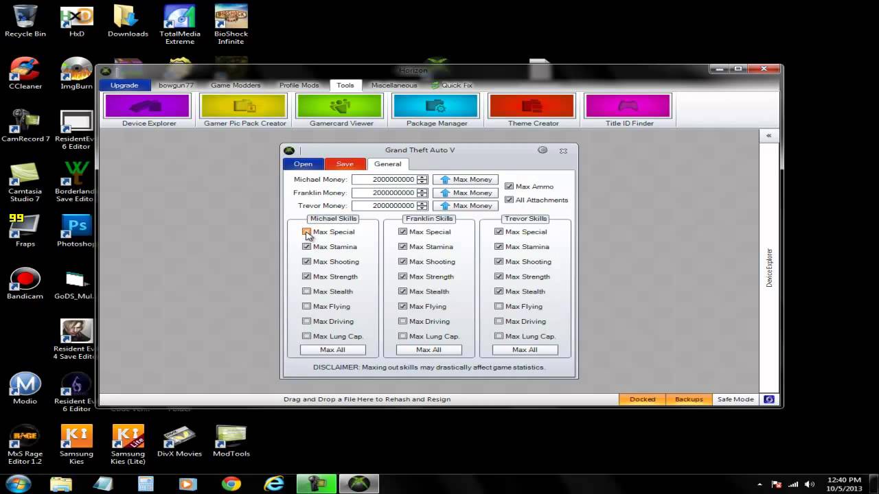The width and height of the screenshot is (879, 494).
Task: Select the Fraps desktop icon
Action: 25,231
